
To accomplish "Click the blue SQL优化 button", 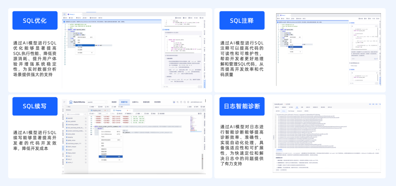I will coord(35,21).
